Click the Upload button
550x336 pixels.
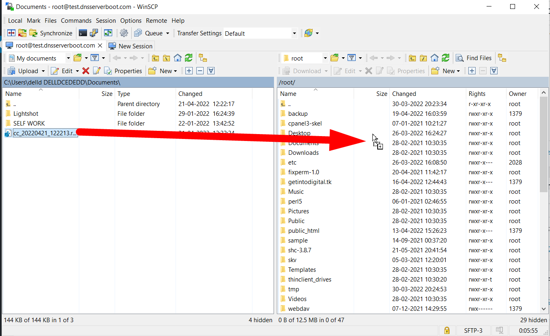pos(25,71)
